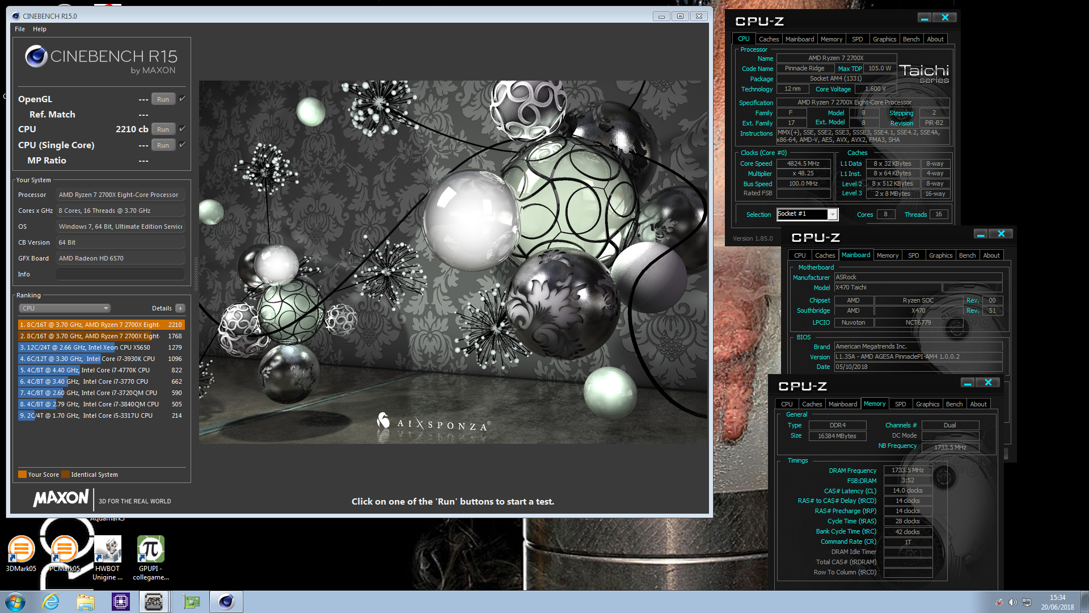This screenshot has height=613, width=1089.
Task: Run the CPU benchmark
Action: (x=163, y=129)
